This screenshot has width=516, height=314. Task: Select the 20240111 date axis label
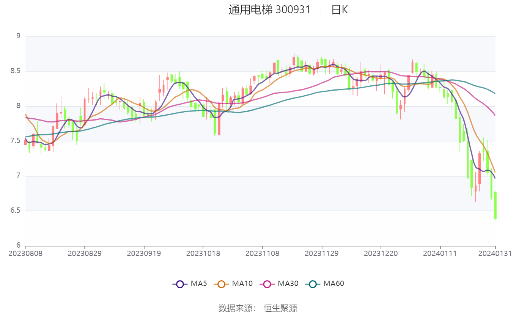[440, 253]
